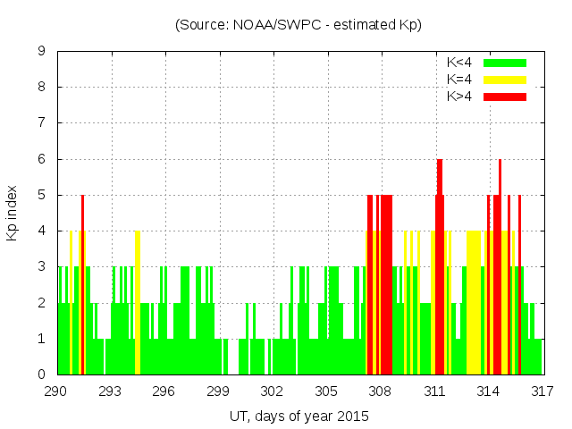Click the 9 label on the y-axis
This screenshot has width=572, height=429.
41,52
